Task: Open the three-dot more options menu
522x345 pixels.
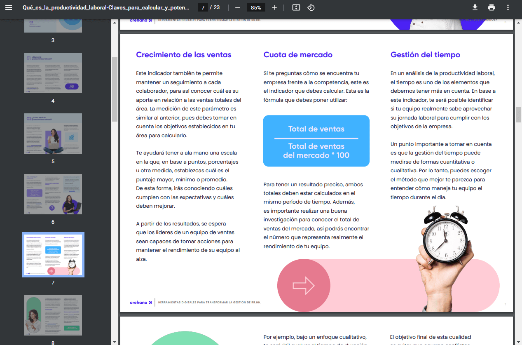Action: tap(509, 7)
